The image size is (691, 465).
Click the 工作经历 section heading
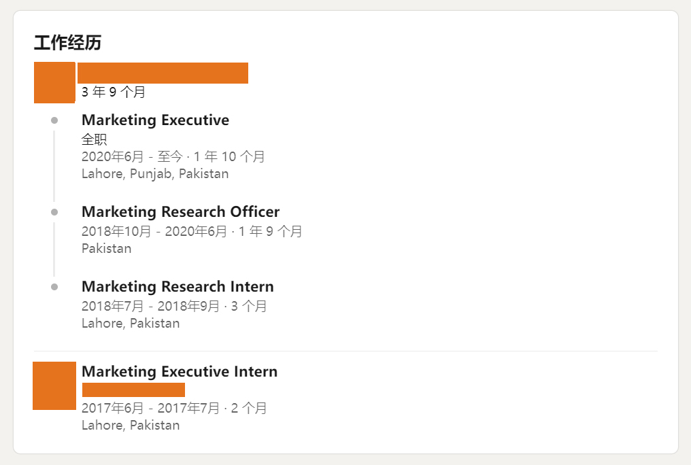[x=67, y=43]
